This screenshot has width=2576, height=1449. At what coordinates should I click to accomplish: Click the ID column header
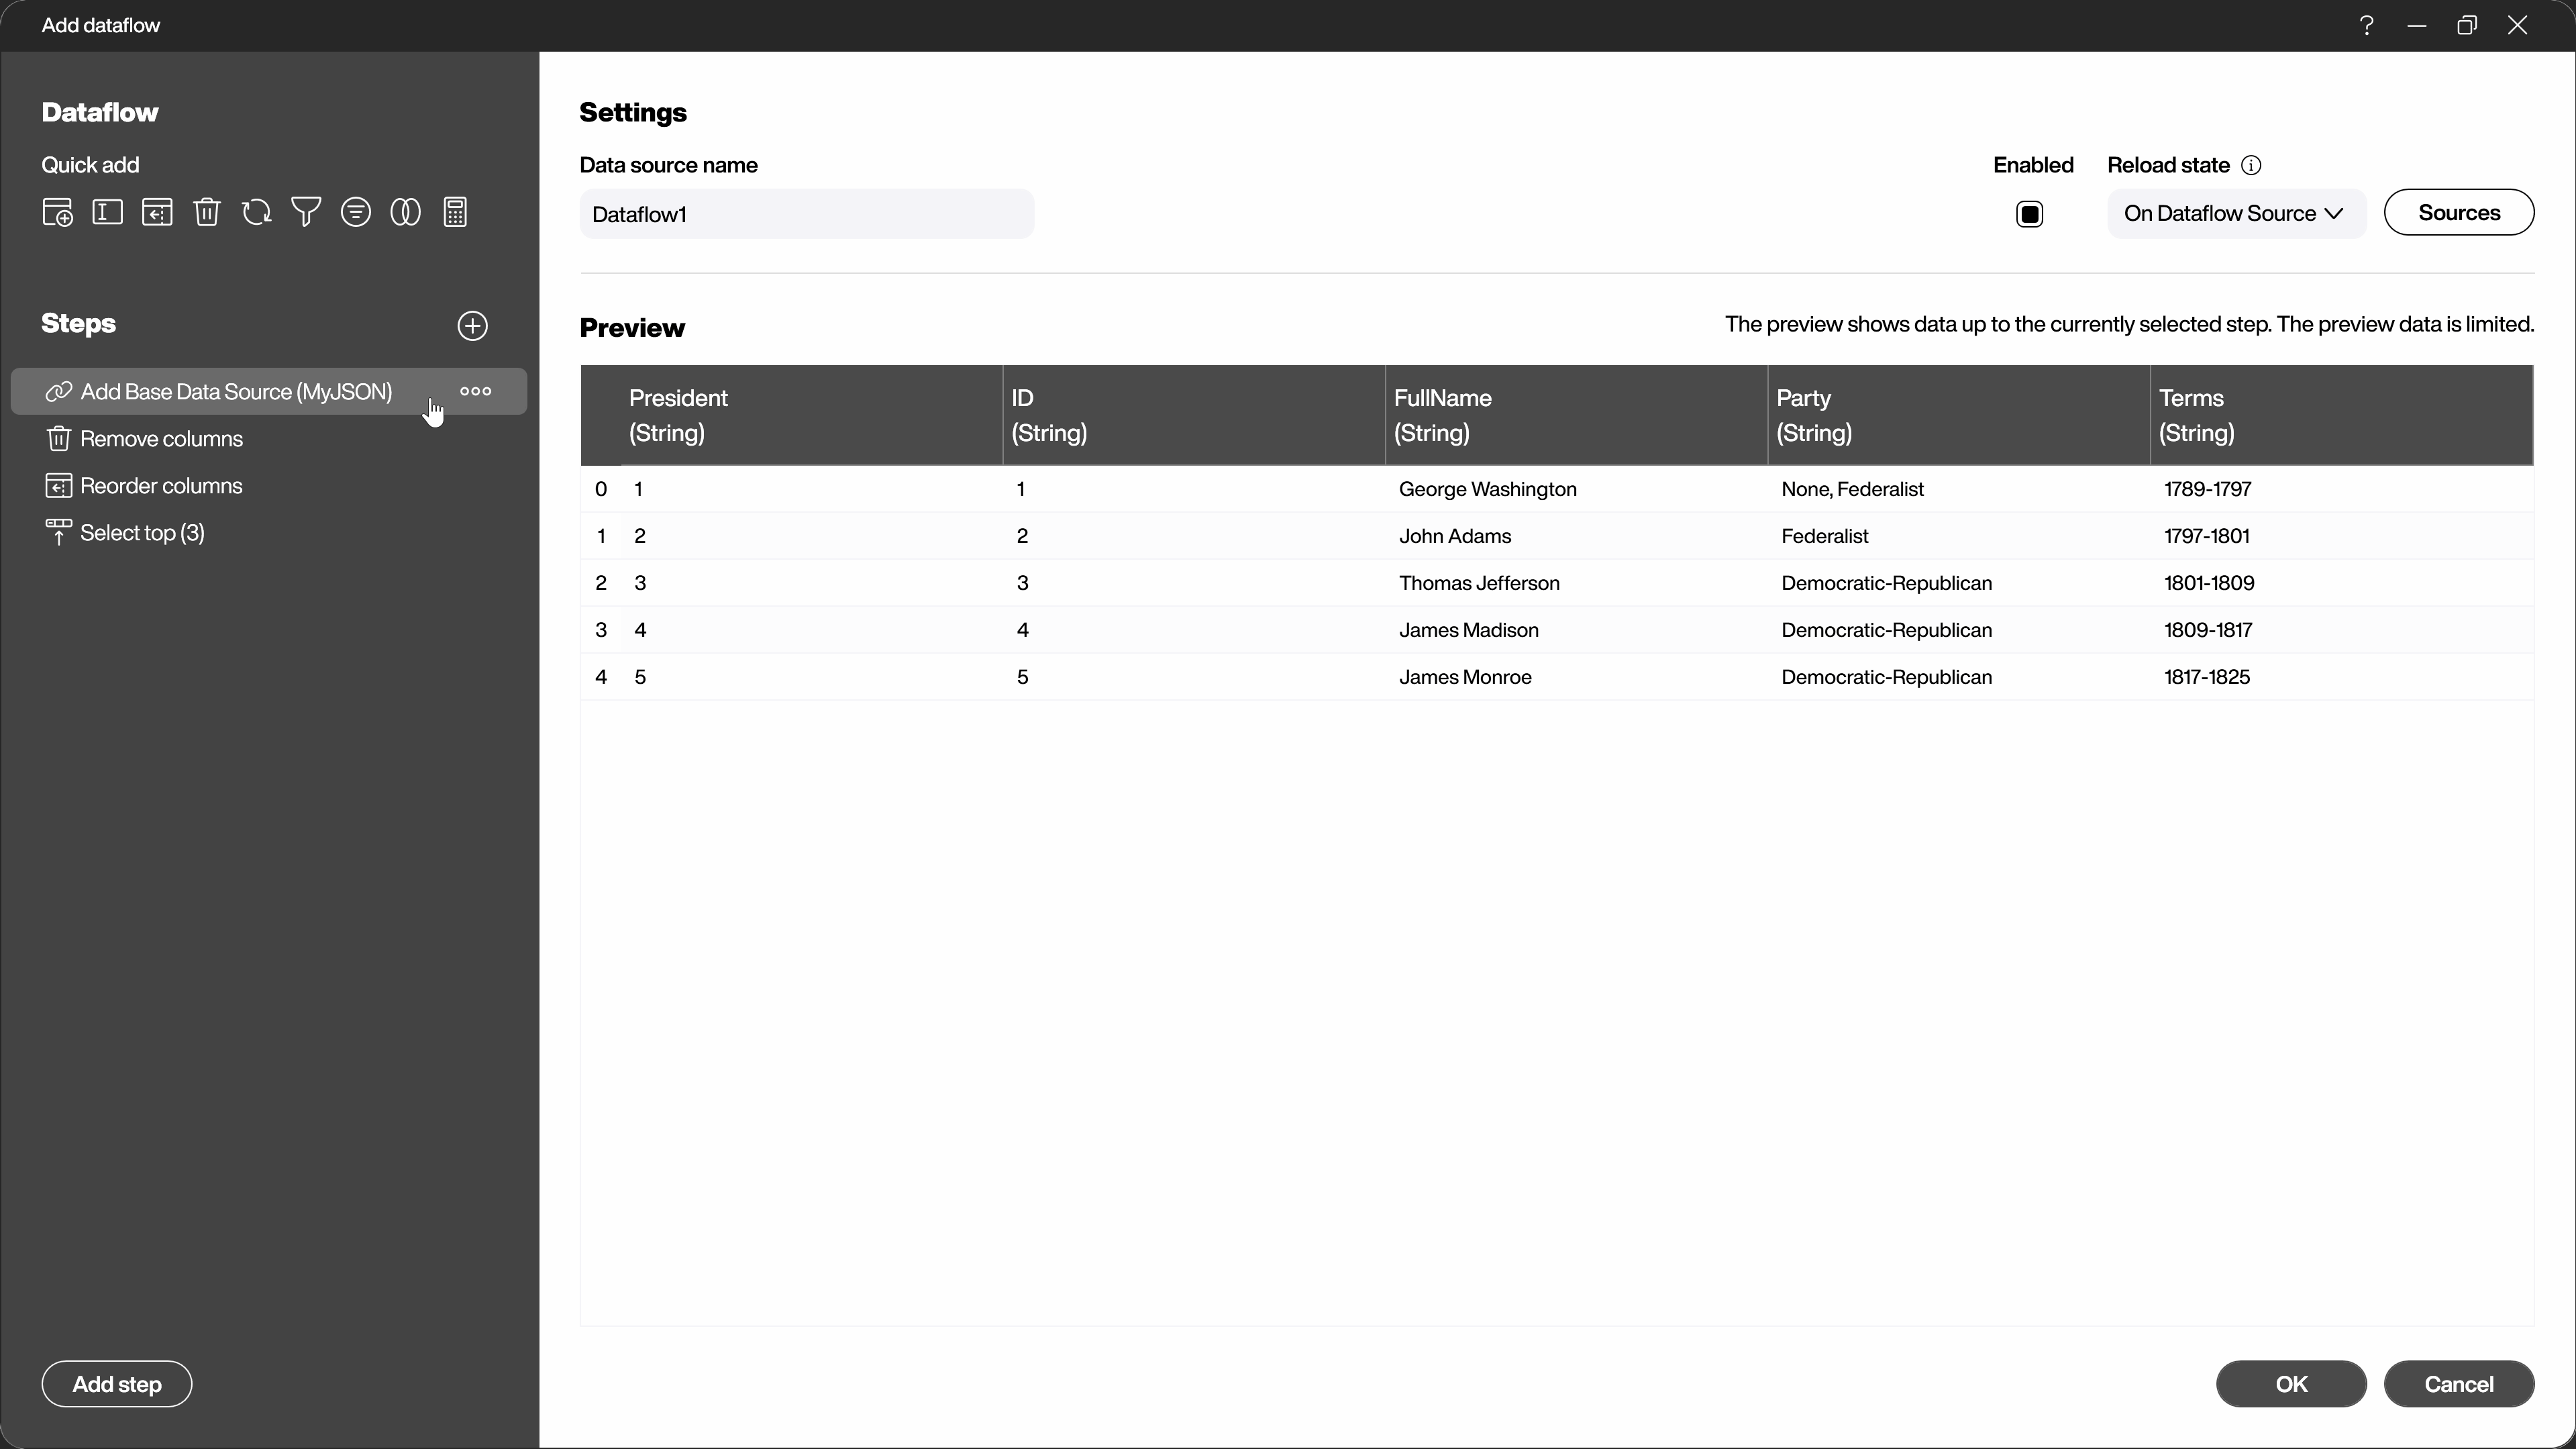(x=1194, y=415)
